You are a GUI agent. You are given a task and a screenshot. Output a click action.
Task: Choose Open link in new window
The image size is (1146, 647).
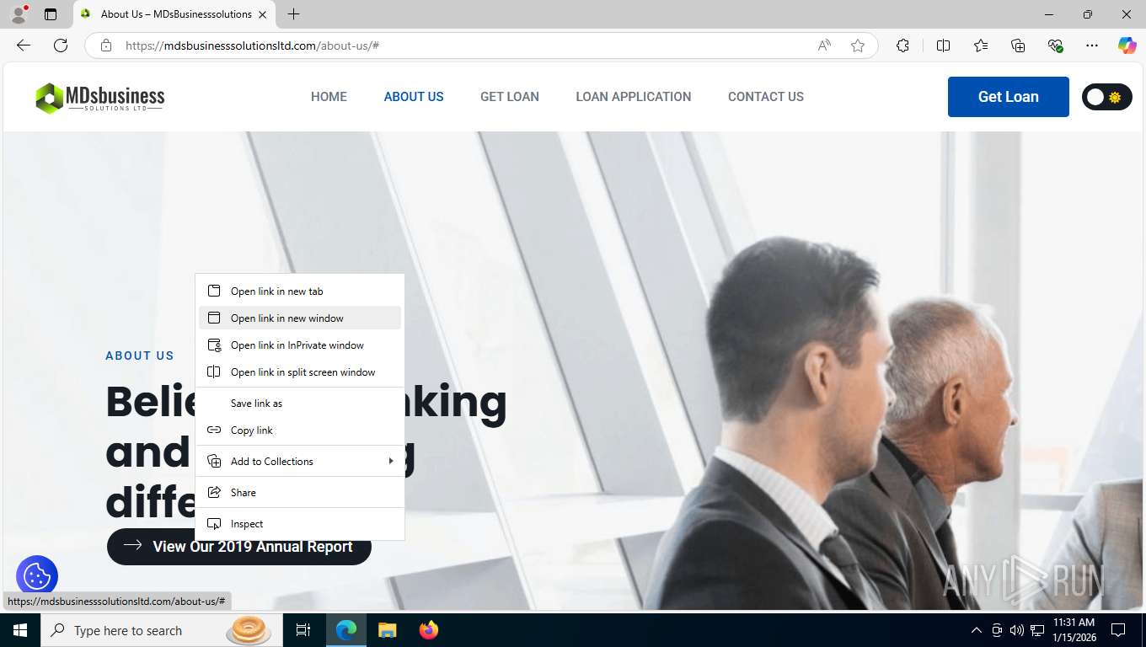pos(300,318)
